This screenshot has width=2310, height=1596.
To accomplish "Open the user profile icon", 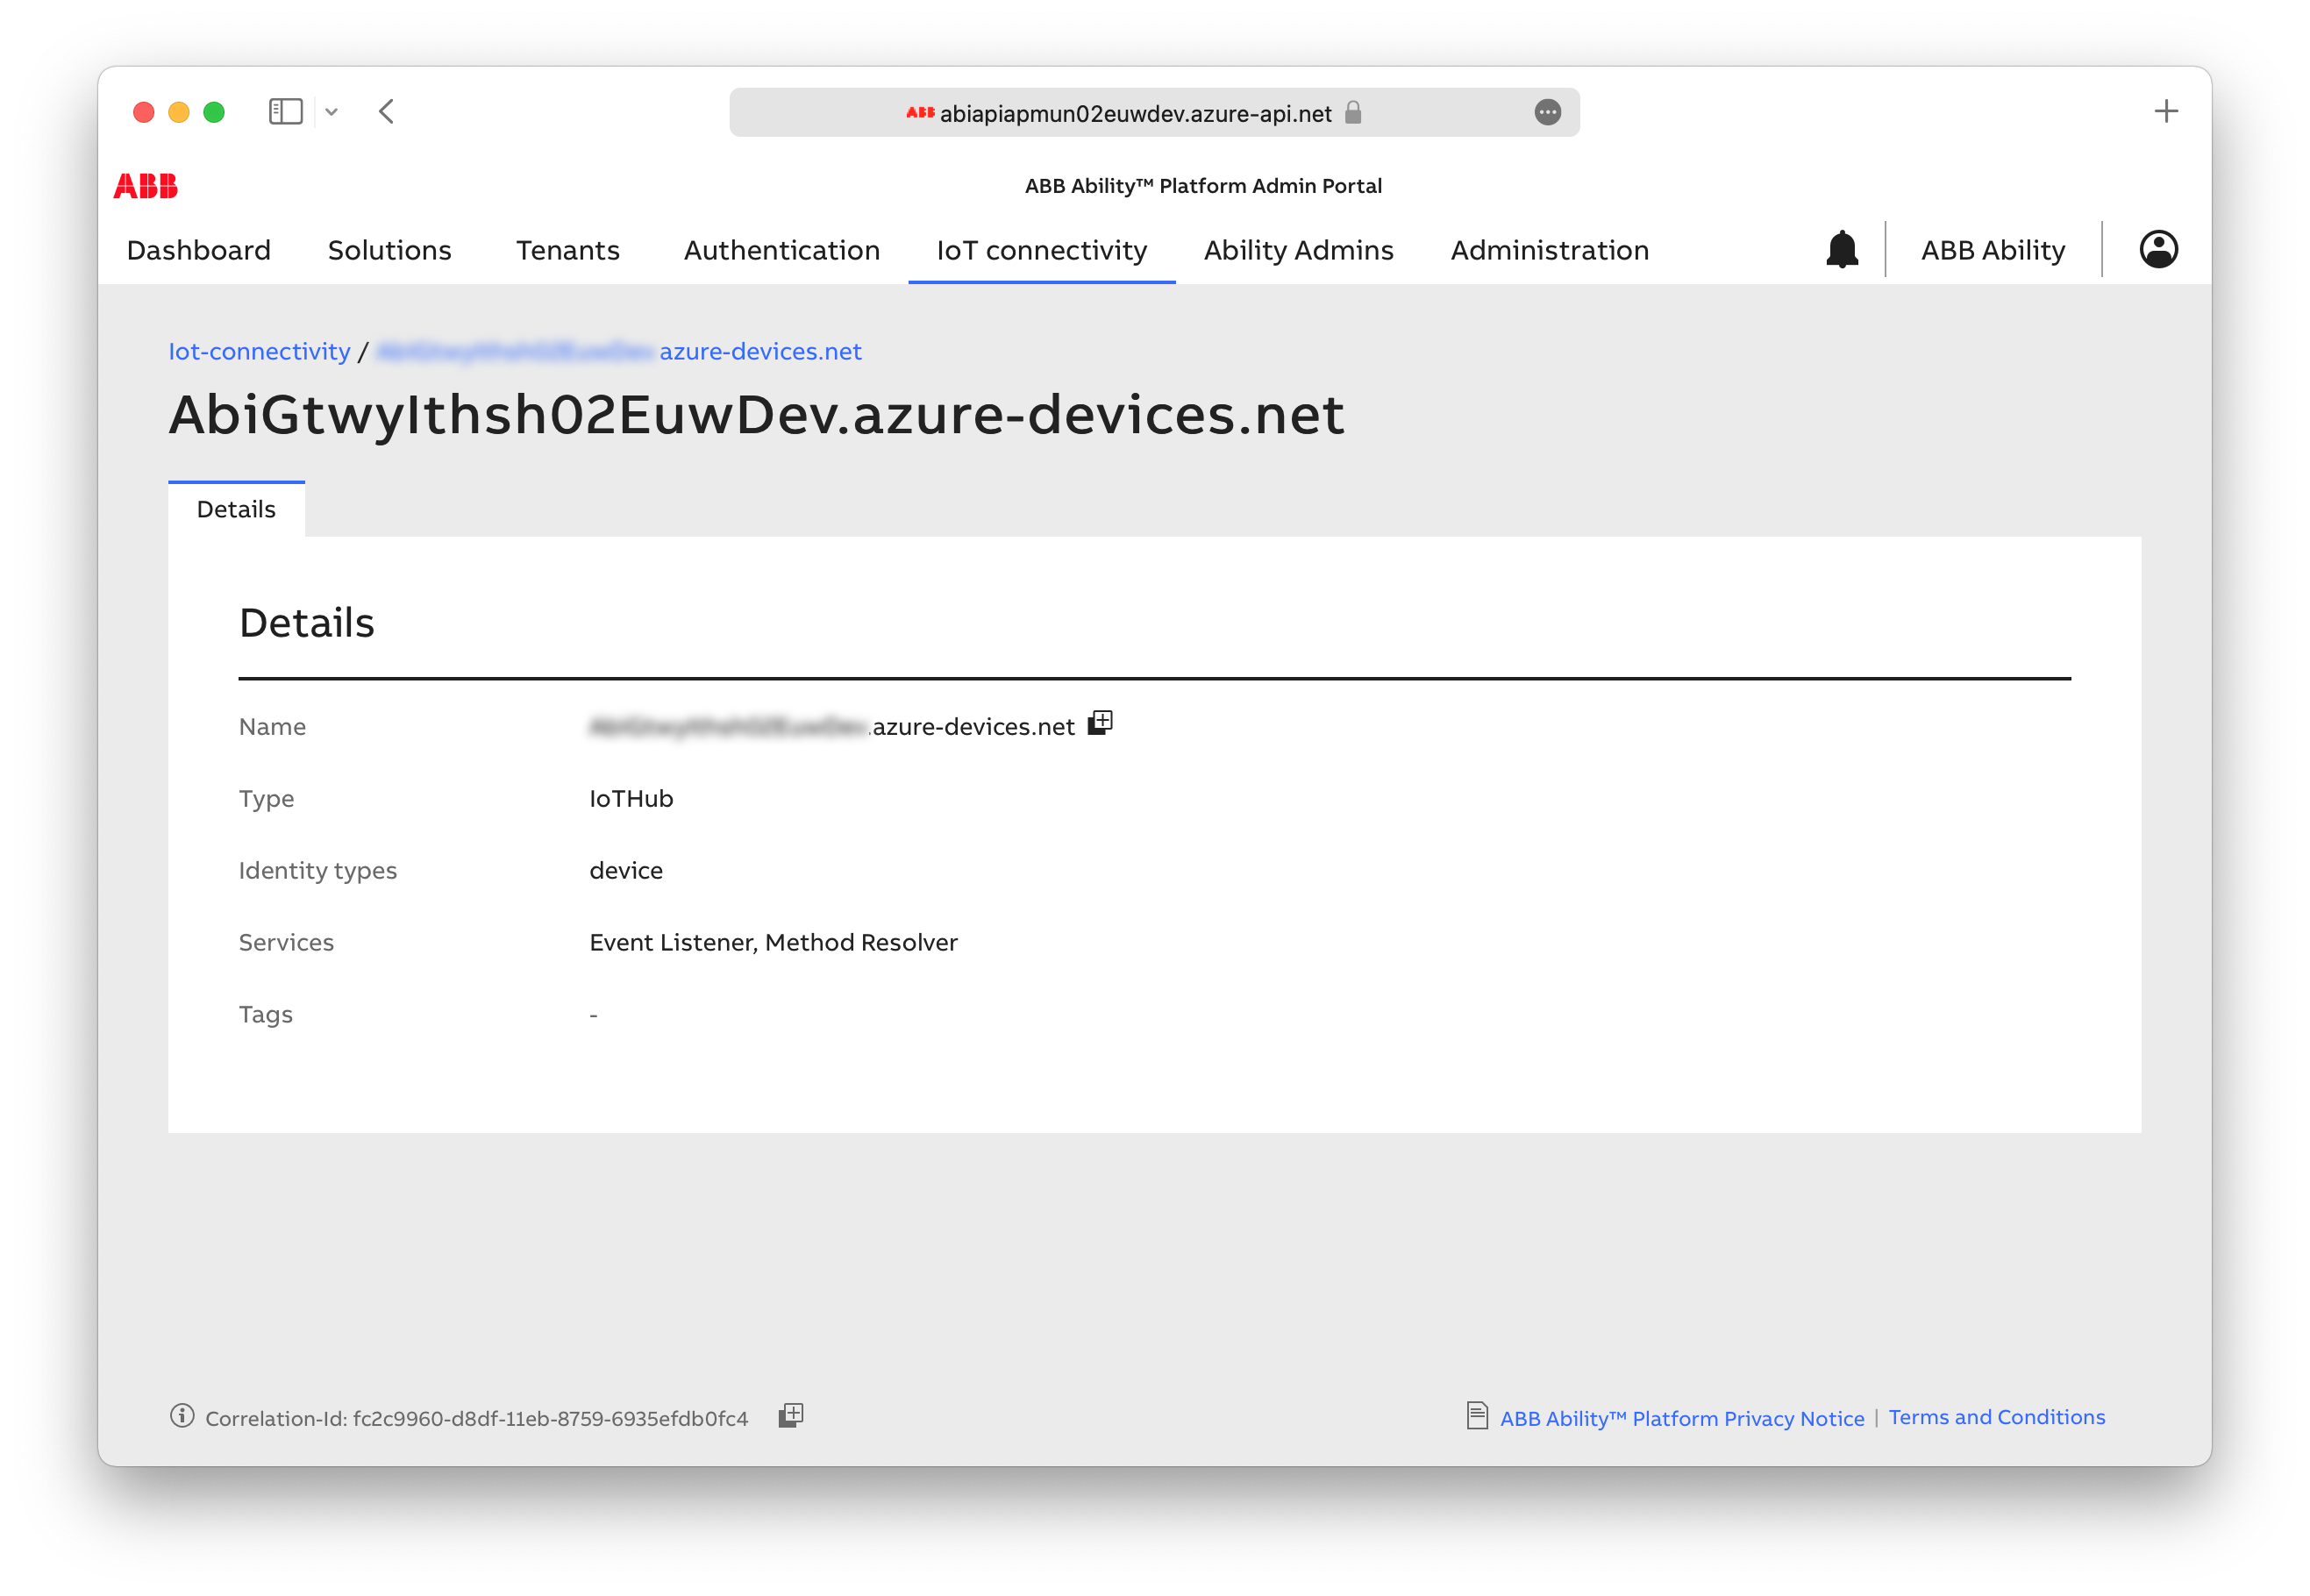I will pyautogui.click(x=2158, y=249).
